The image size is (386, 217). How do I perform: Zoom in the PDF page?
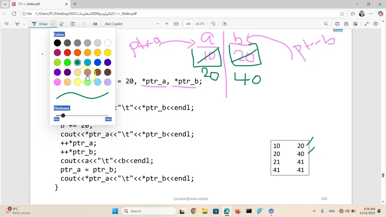pos(166,24)
